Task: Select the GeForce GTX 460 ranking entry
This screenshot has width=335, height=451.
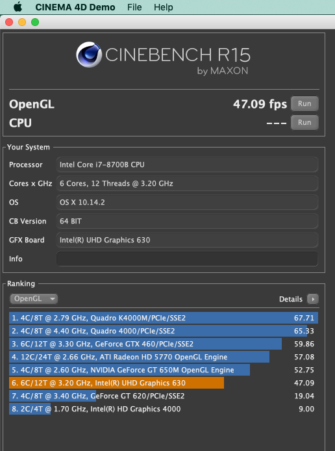Action: [164, 344]
